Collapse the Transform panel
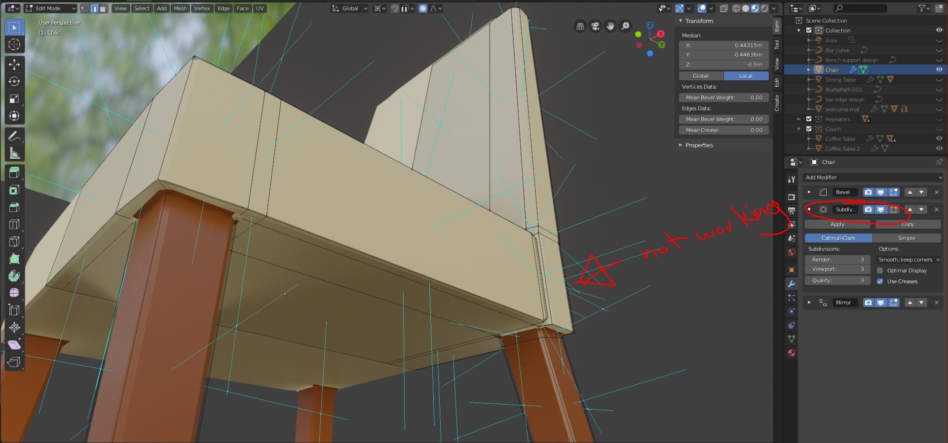The height and width of the screenshot is (443, 948). coord(681,21)
